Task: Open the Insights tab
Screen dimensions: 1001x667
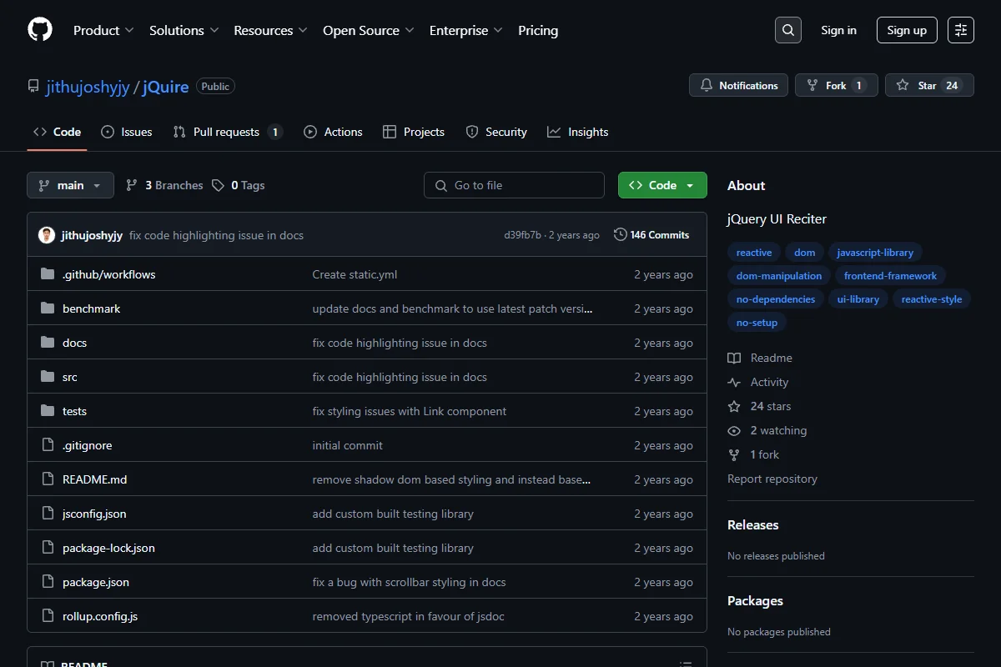Action: tap(578, 132)
